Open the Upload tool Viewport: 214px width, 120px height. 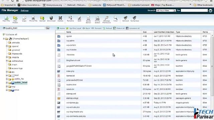point(42,19)
